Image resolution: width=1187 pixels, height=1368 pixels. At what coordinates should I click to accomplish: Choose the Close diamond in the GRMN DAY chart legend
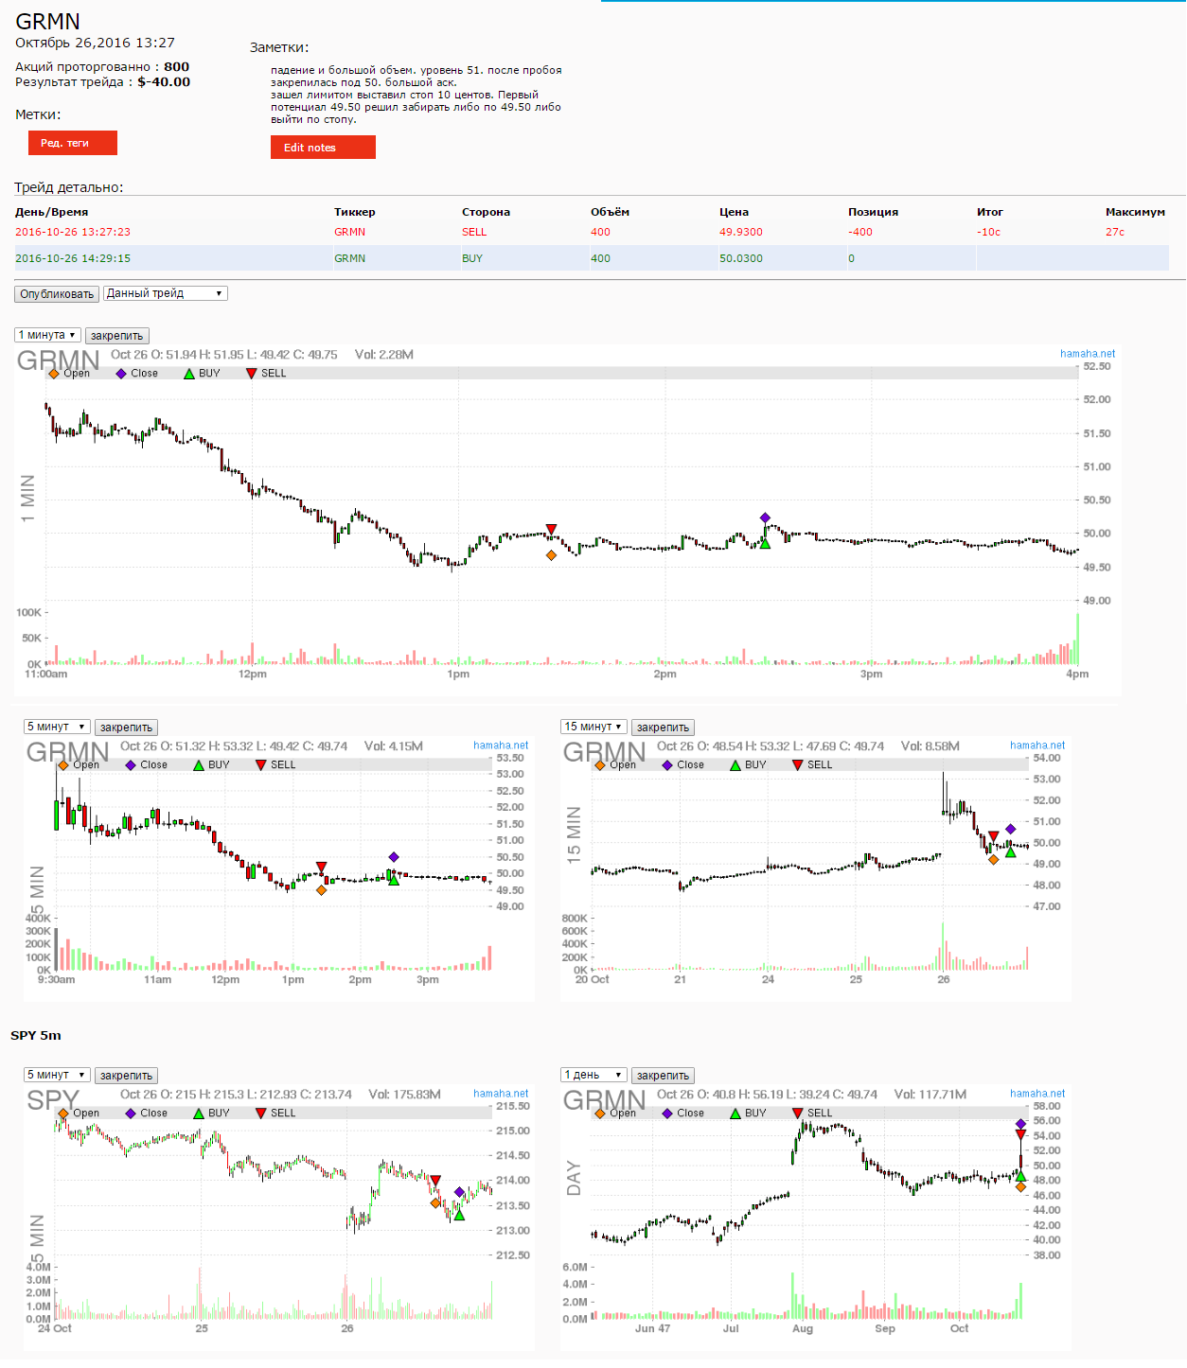667,1114
